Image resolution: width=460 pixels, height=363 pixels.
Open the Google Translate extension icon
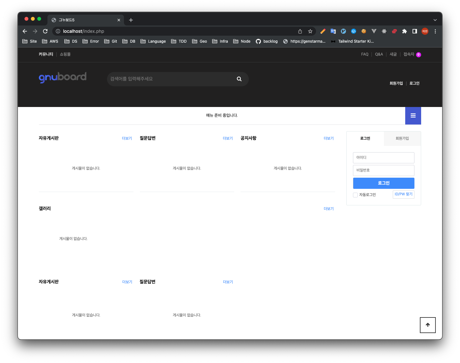333,31
